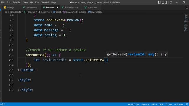Open the View menu
This screenshot has width=189, height=106.
click(x=26, y=2)
